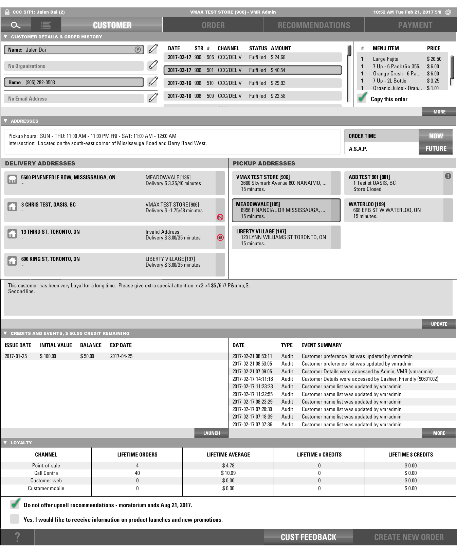This screenshot has width=457, height=553.
Task: Click credit row issued 2017-01-25
Action: [x=114, y=356]
